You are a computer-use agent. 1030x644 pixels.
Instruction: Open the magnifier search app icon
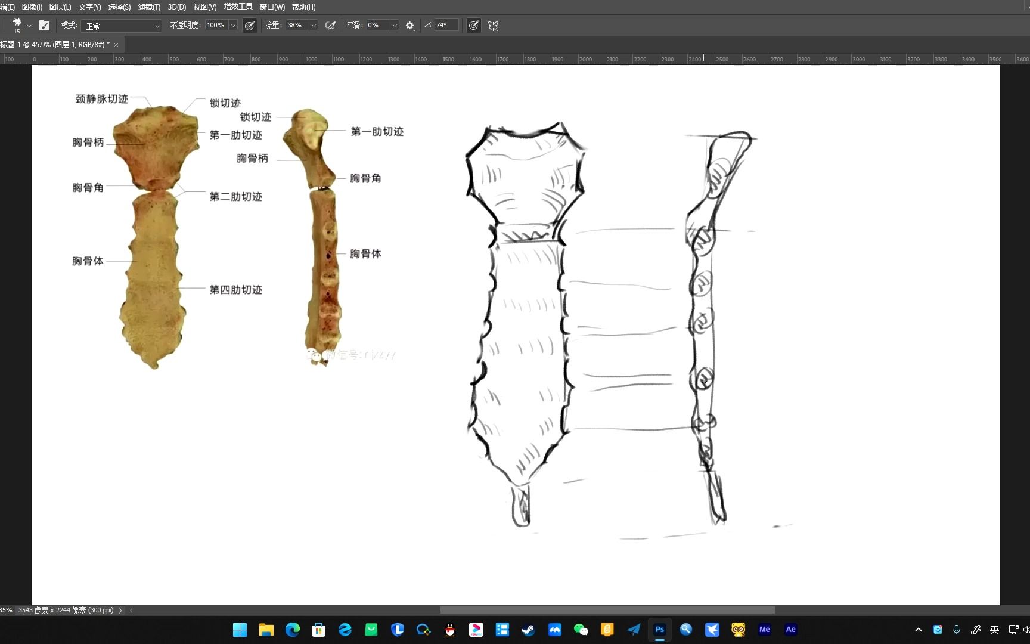click(x=686, y=630)
